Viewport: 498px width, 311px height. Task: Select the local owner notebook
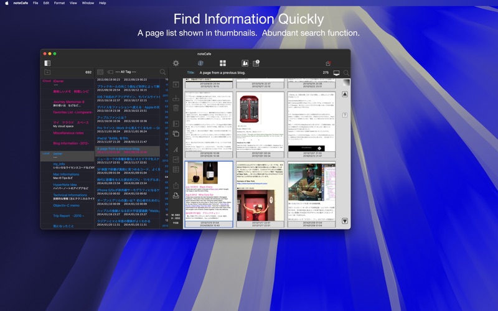[x=67, y=155]
